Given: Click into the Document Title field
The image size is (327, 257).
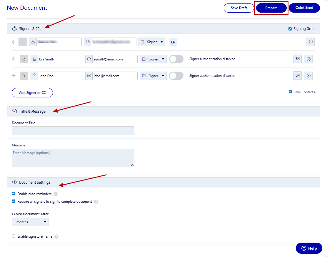Looking at the screenshot, I should (x=73, y=131).
